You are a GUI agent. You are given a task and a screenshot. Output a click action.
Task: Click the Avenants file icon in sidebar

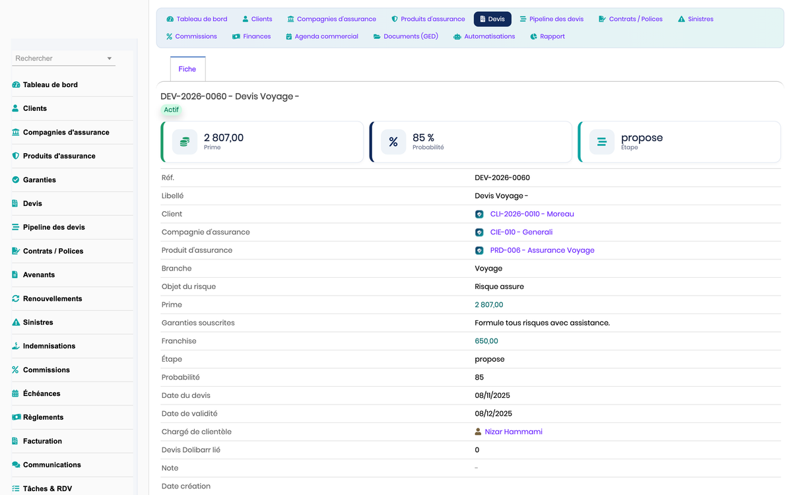[x=16, y=275]
